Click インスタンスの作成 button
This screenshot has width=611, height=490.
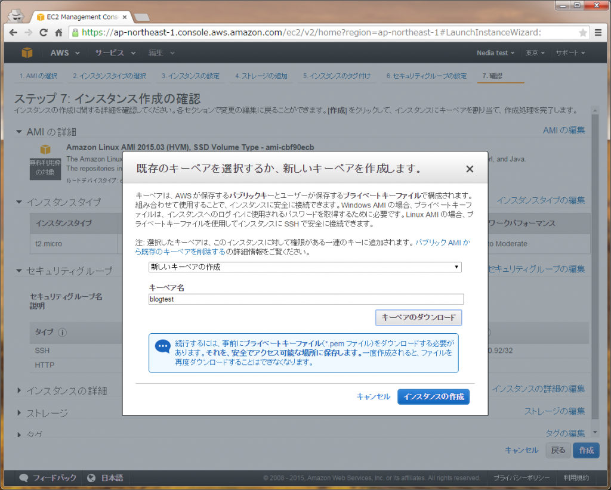433,396
